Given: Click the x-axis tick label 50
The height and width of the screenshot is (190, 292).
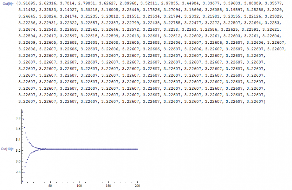Looking at the screenshot, I should 50,186.
